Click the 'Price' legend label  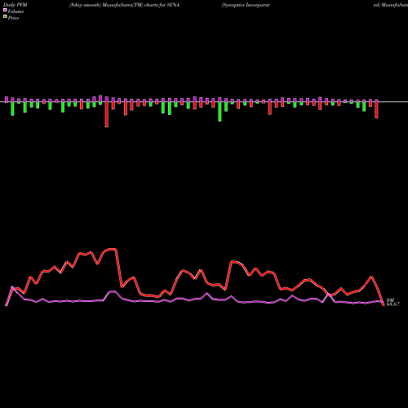pos(13,18)
